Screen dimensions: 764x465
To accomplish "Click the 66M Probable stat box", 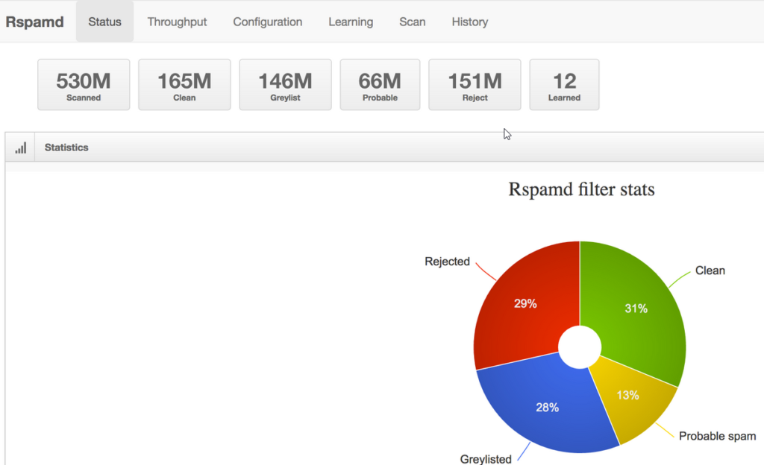I will pyautogui.click(x=380, y=85).
